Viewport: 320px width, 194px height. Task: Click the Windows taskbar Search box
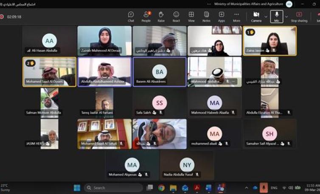(x=113, y=188)
